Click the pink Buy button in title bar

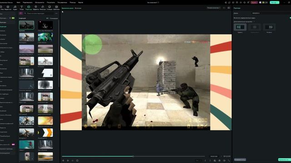click(254, 2)
